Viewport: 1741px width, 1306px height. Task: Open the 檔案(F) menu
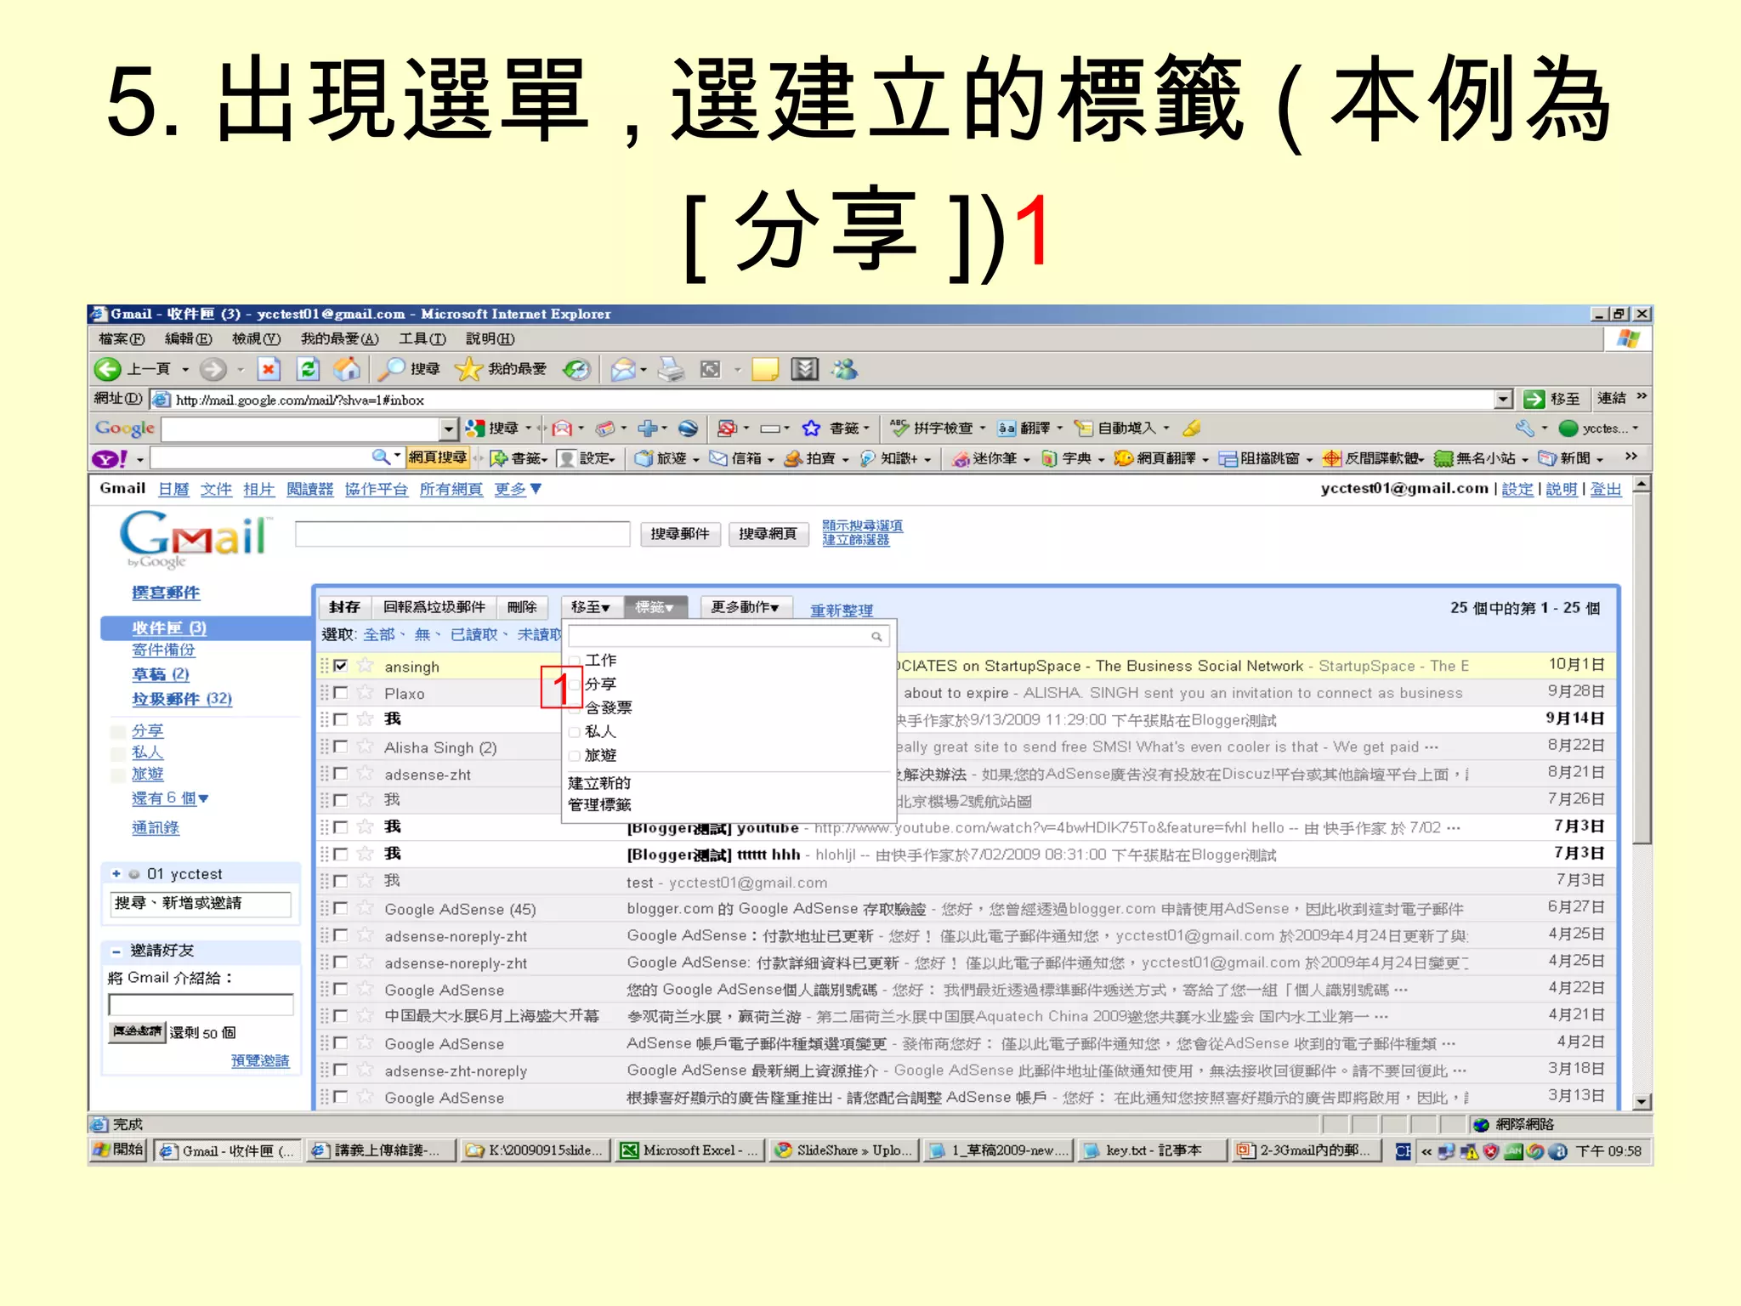[x=121, y=338]
